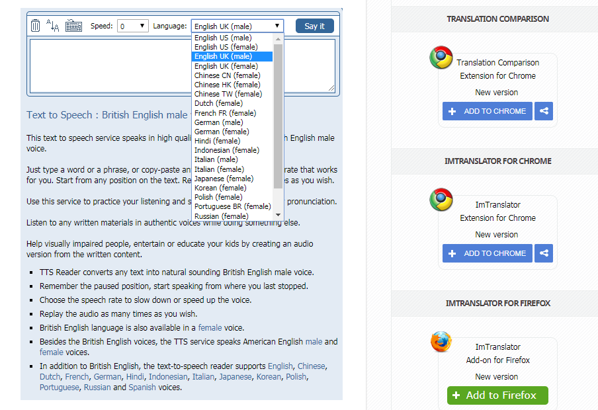
Task: Choose the highlighted English UK (male) option
Action: tap(232, 56)
